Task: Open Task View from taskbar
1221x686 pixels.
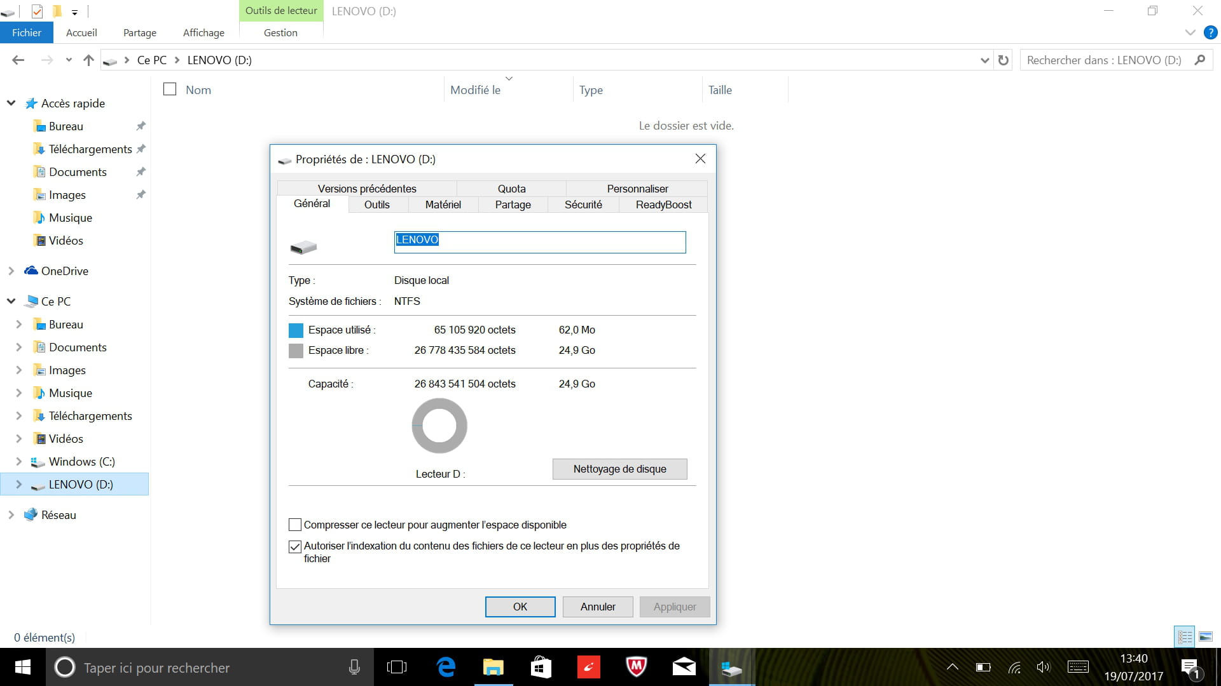Action: coord(396,667)
